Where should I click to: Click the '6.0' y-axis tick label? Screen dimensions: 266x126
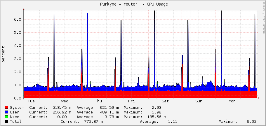click(x=18, y=19)
